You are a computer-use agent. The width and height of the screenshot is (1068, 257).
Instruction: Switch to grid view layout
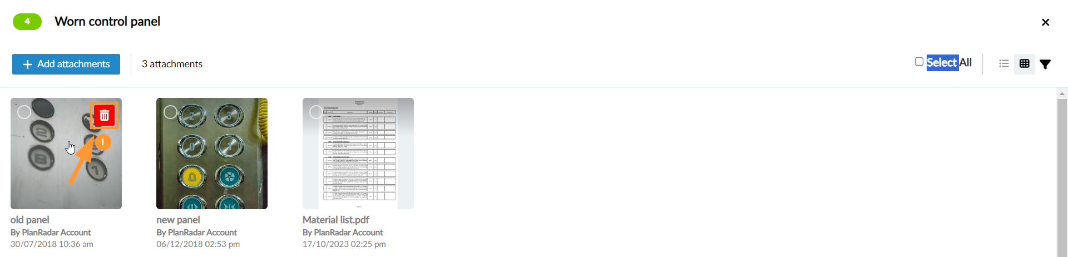[x=1025, y=64]
